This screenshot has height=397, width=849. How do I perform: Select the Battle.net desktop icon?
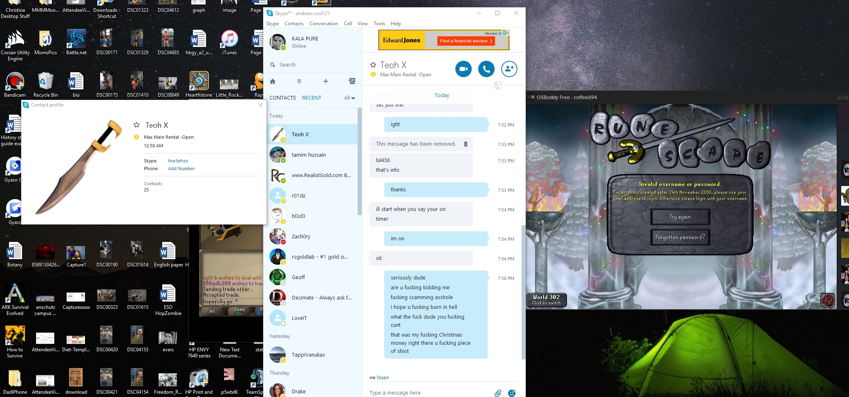76,42
